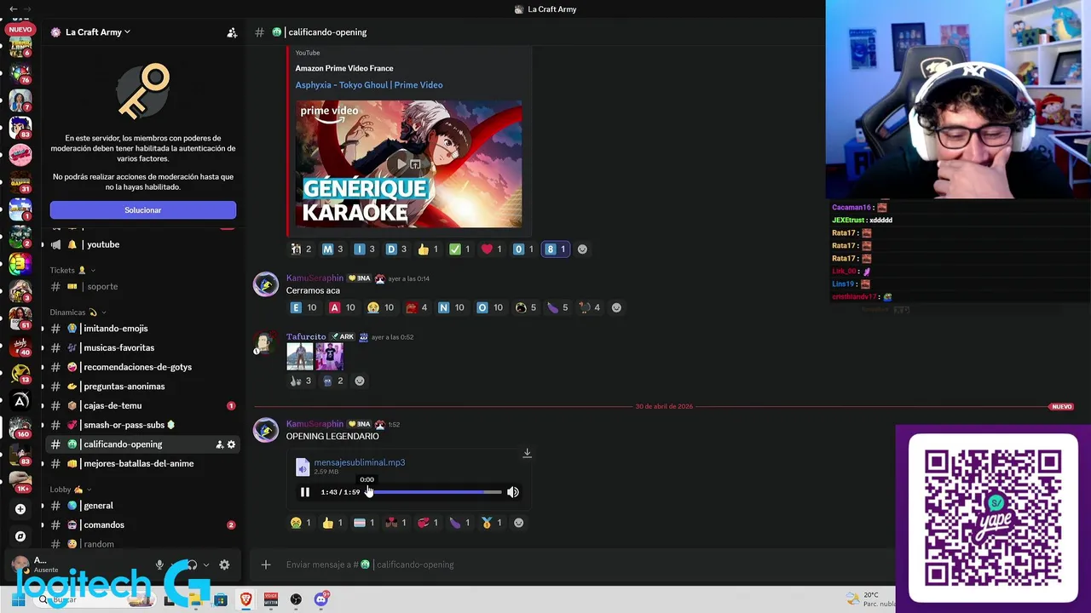
Task: Open audio output options arrow beside headphones
Action: [x=205, y=564]
